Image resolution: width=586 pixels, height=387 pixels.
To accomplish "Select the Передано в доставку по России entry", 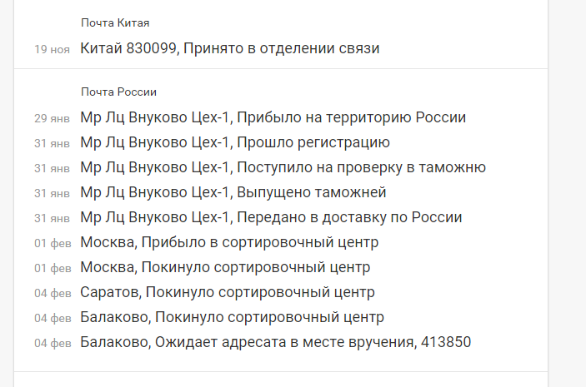I will tap(271, 217).
